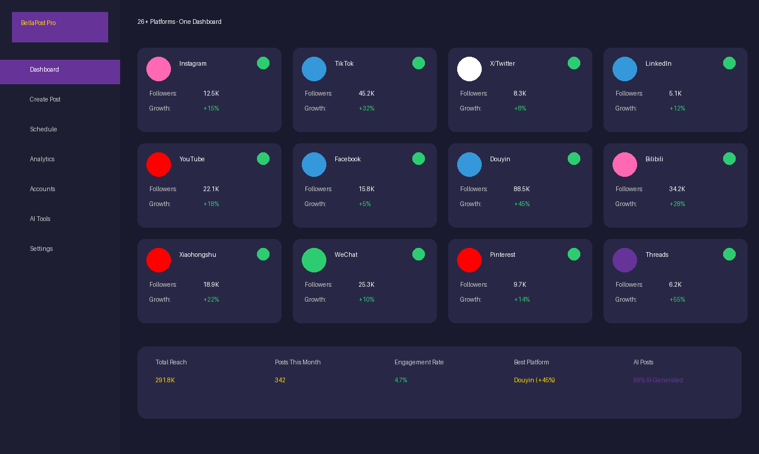
Task: Click the Instagram pink avatar circle
Action: [x=158, y=69]
